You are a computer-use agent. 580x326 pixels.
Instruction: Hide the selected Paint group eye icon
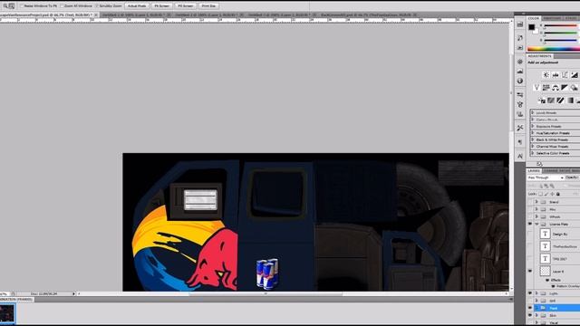coord(530,308)
